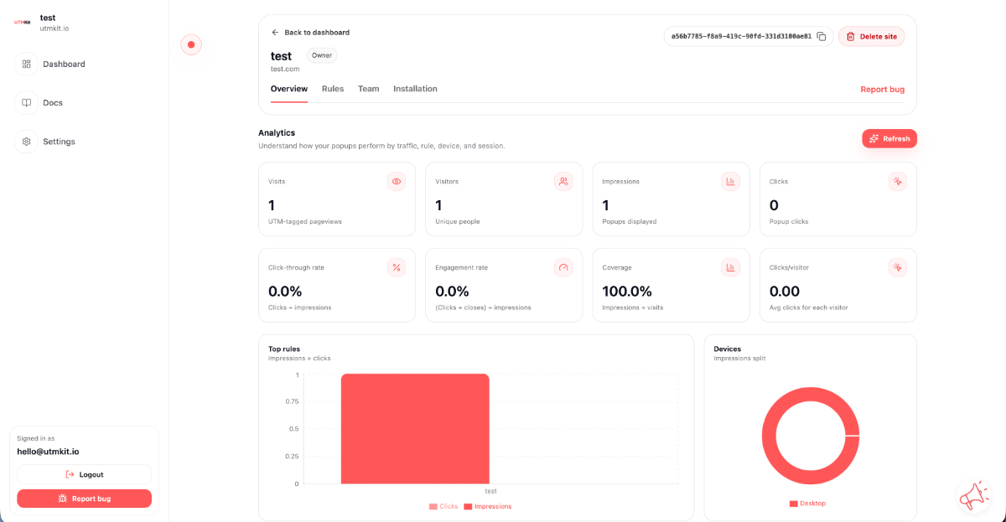Toggle the Clicks series in chart legend
The height and width of the screenshot is (522, 1006).
(443, 506)
